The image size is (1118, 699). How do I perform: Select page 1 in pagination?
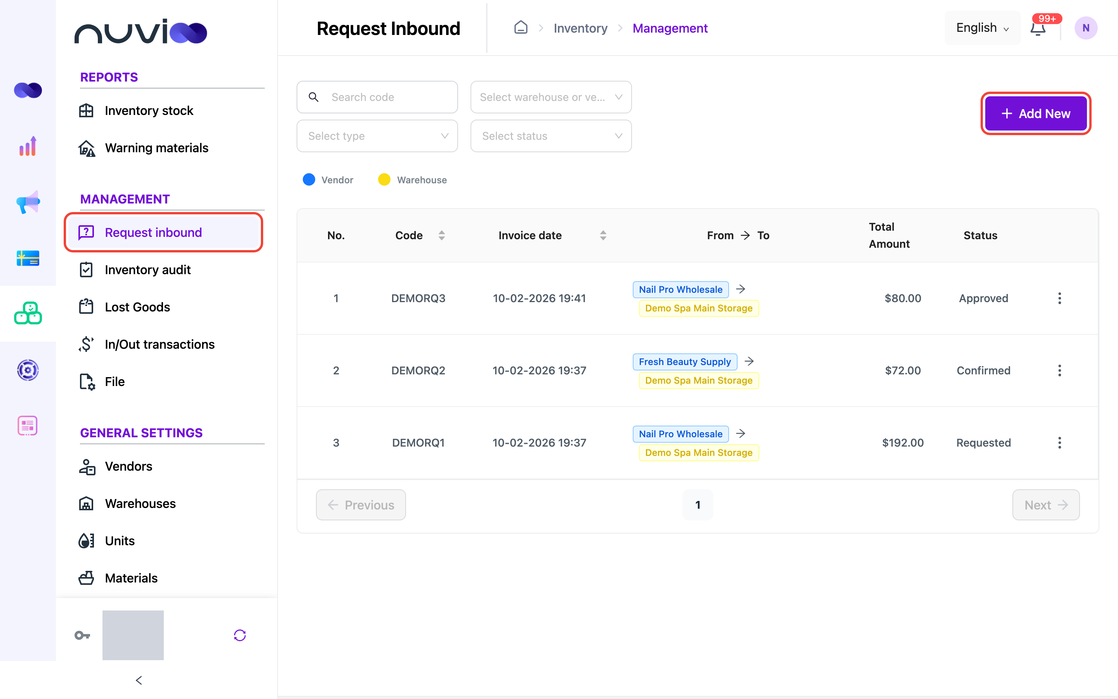[x=698, y=505]
